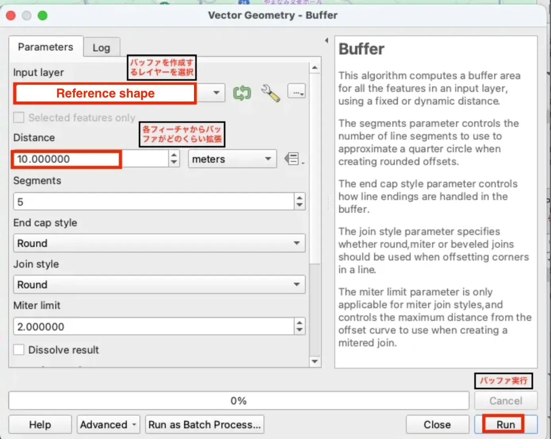Image resolution: width=551 pixels, height=439 pixels.
Task: Click the iterate over layer green arrows icon
Action: (242, 93)
